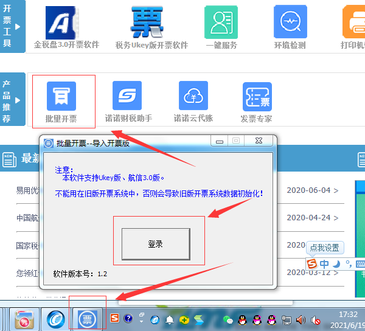This screenshot has width=365, height=331.
Task: Close the 批量开票 dialog window
Action: 259,141
